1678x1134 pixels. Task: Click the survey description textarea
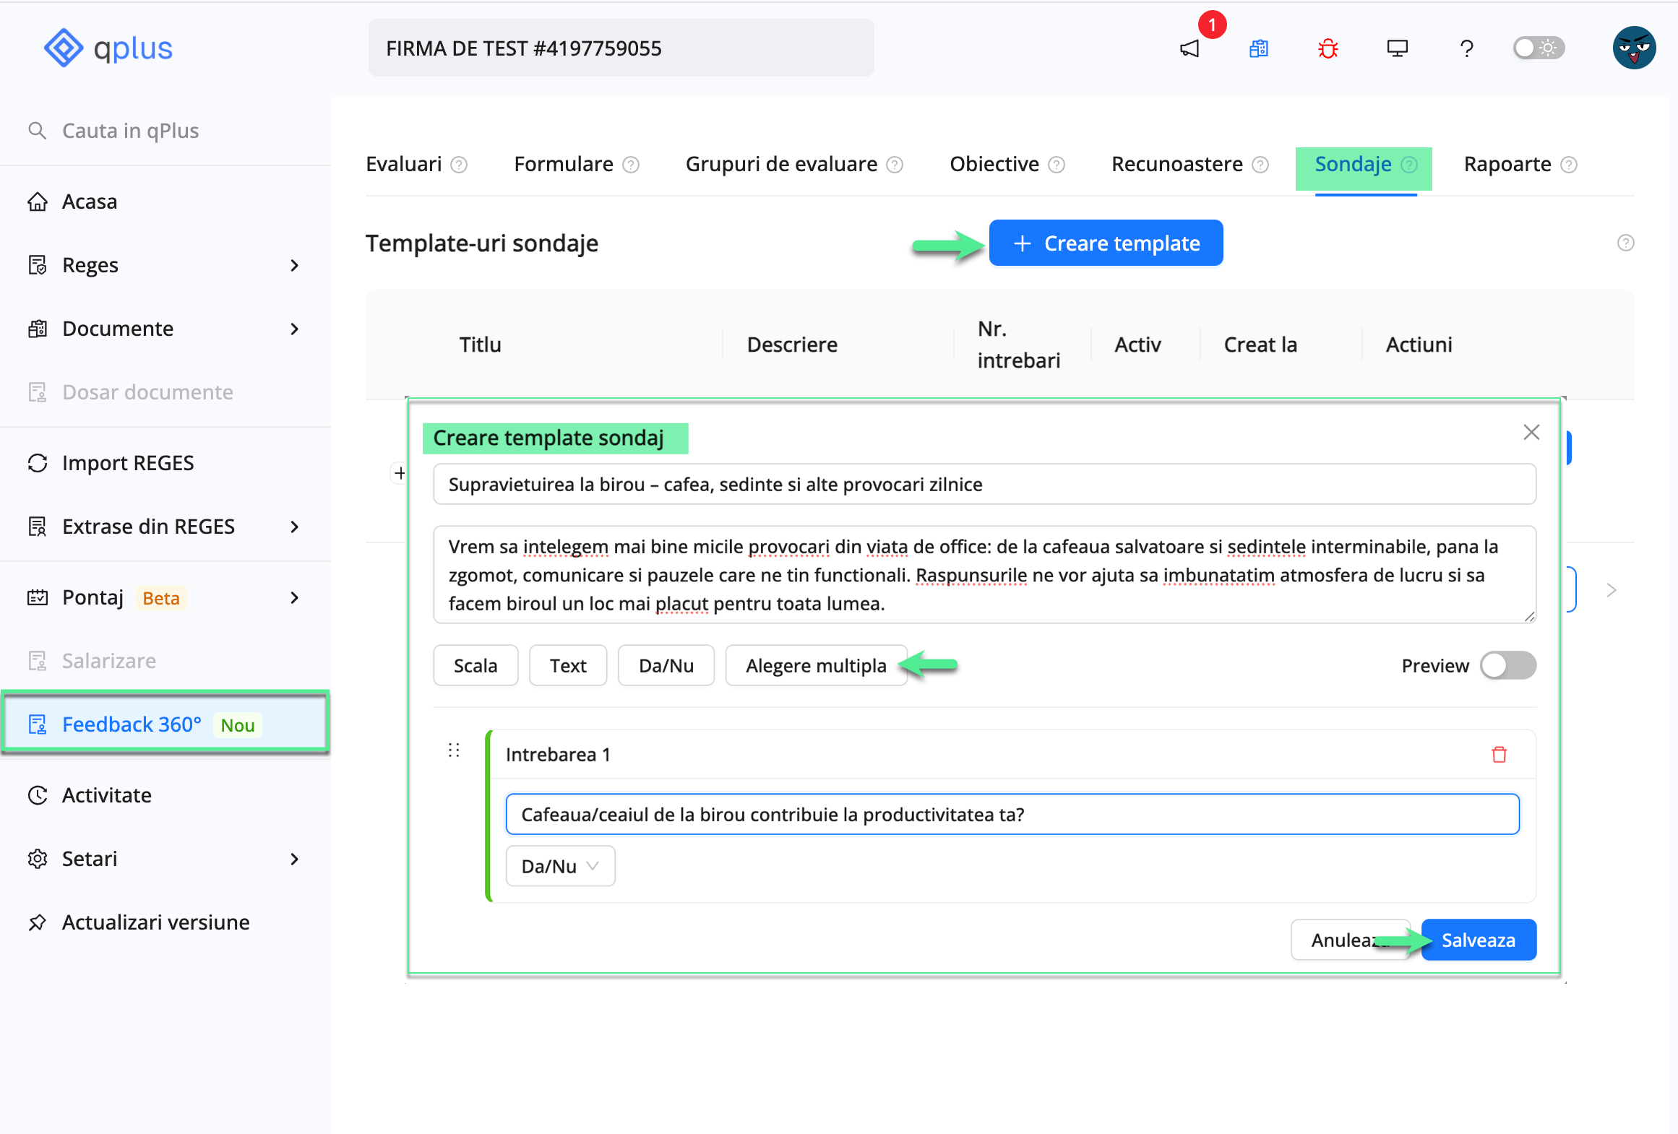[x=984, y=574]
